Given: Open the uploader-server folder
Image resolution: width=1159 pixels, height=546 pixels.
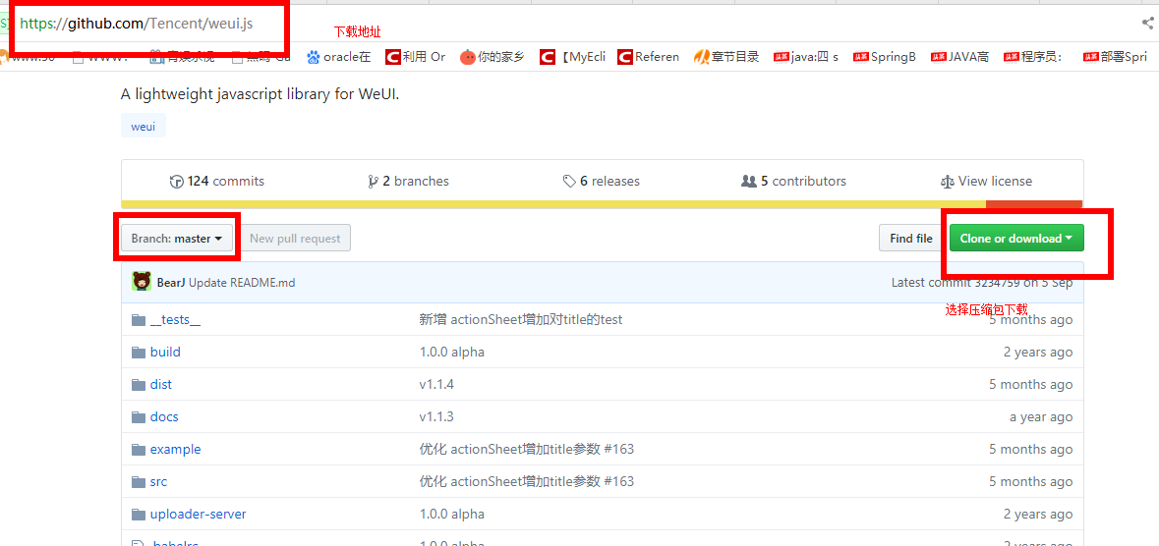Looking at the screenshot, I should (199, 515).
